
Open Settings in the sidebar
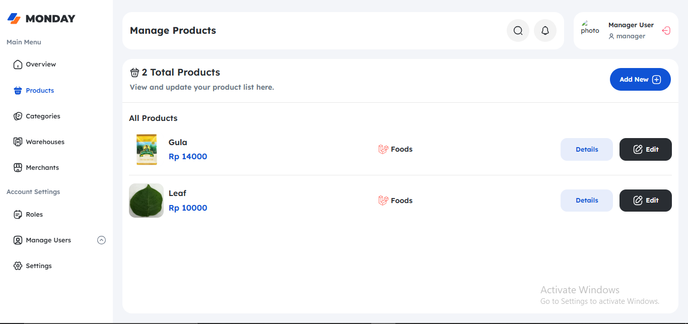[x=38, y=266]
